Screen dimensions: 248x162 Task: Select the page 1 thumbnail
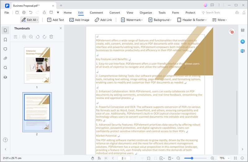point(37,65)
